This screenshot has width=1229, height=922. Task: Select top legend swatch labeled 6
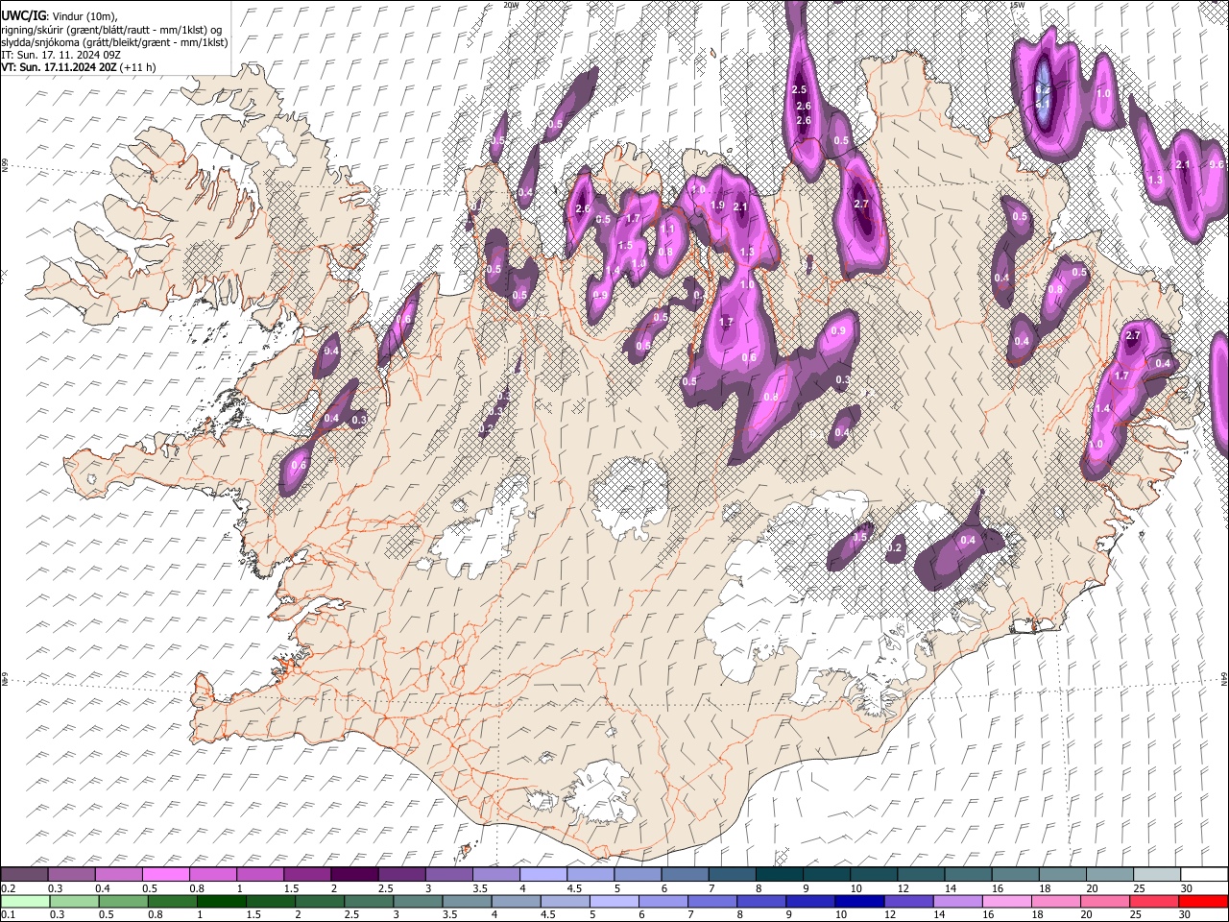tap(683, 874)
